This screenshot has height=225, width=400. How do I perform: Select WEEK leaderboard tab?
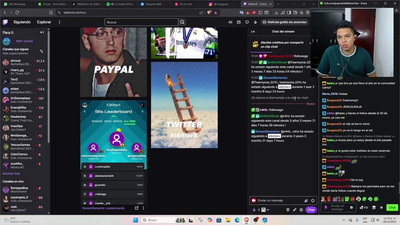tap(108, 121)
